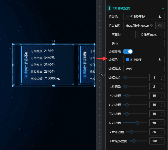This screenshot has width=168, height=150.
Task: Click the rotate handle above the selected card
Action: (x=54, y=41)
